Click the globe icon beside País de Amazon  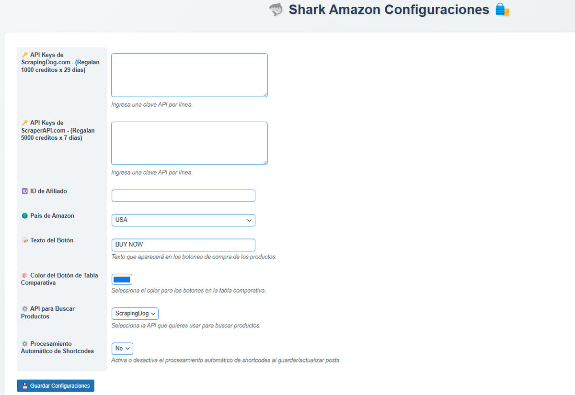25,216
